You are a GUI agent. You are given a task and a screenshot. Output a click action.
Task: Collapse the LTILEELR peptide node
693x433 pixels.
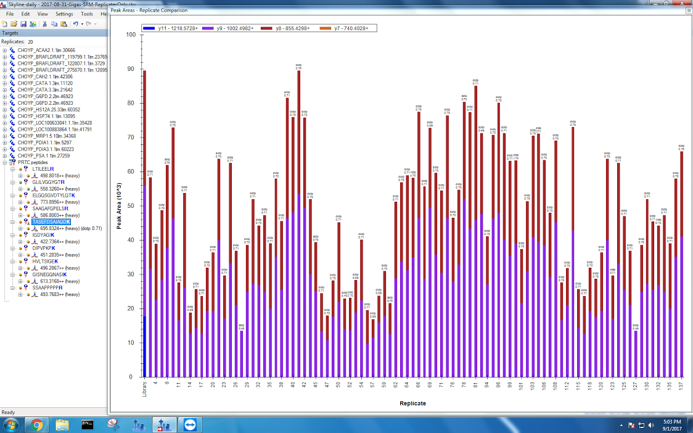point(12,169)
